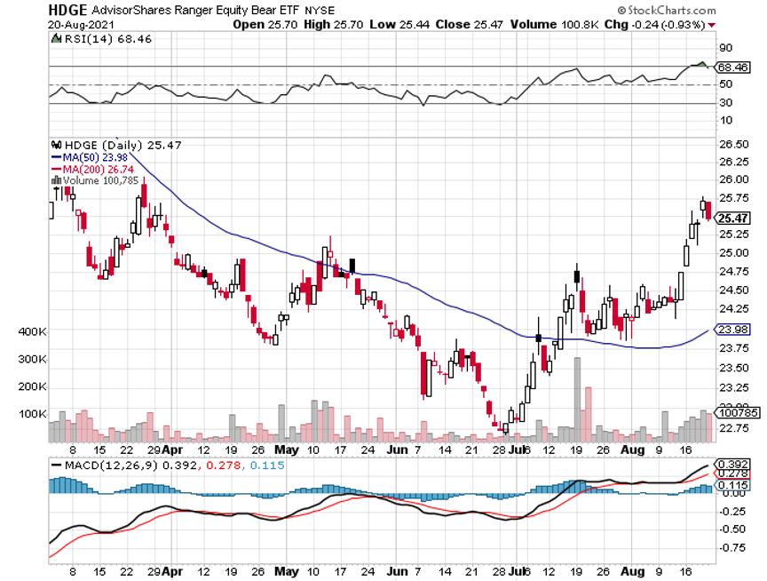Click the 26.50 price axis label

pos(734,144)
